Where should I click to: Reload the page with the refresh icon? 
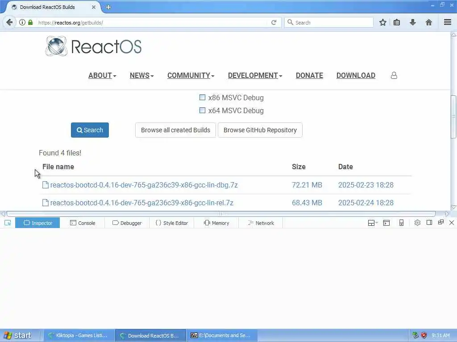click(x=274, y=22)
